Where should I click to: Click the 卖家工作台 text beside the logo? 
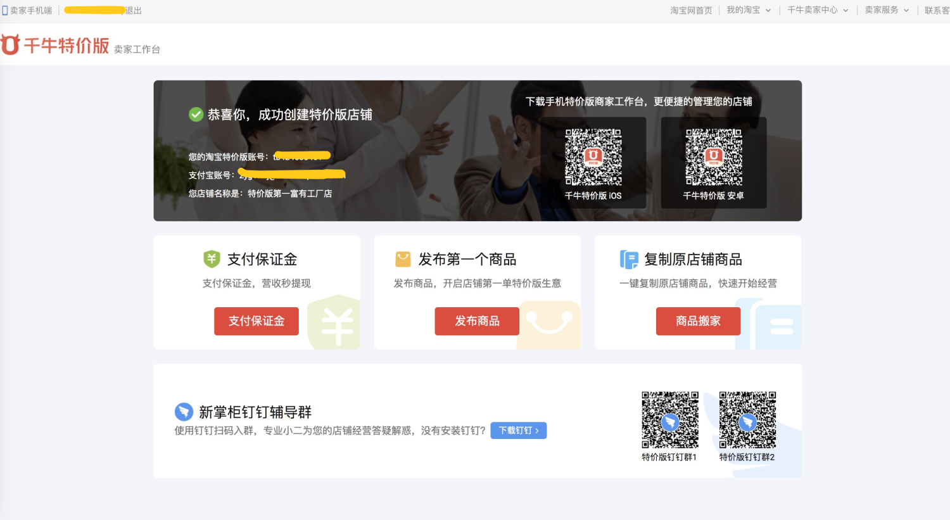137,49
